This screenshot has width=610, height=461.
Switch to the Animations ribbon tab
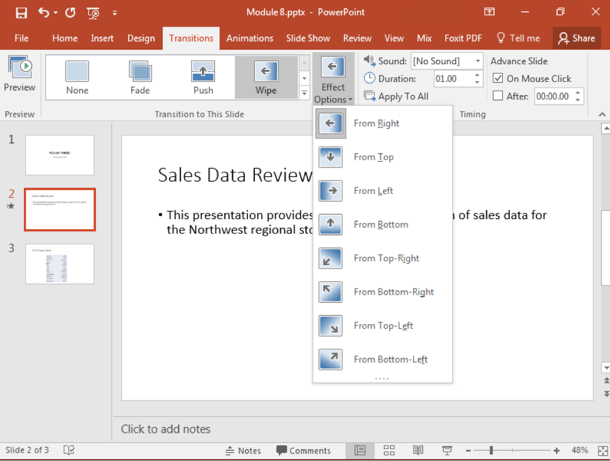coord(250,38)
